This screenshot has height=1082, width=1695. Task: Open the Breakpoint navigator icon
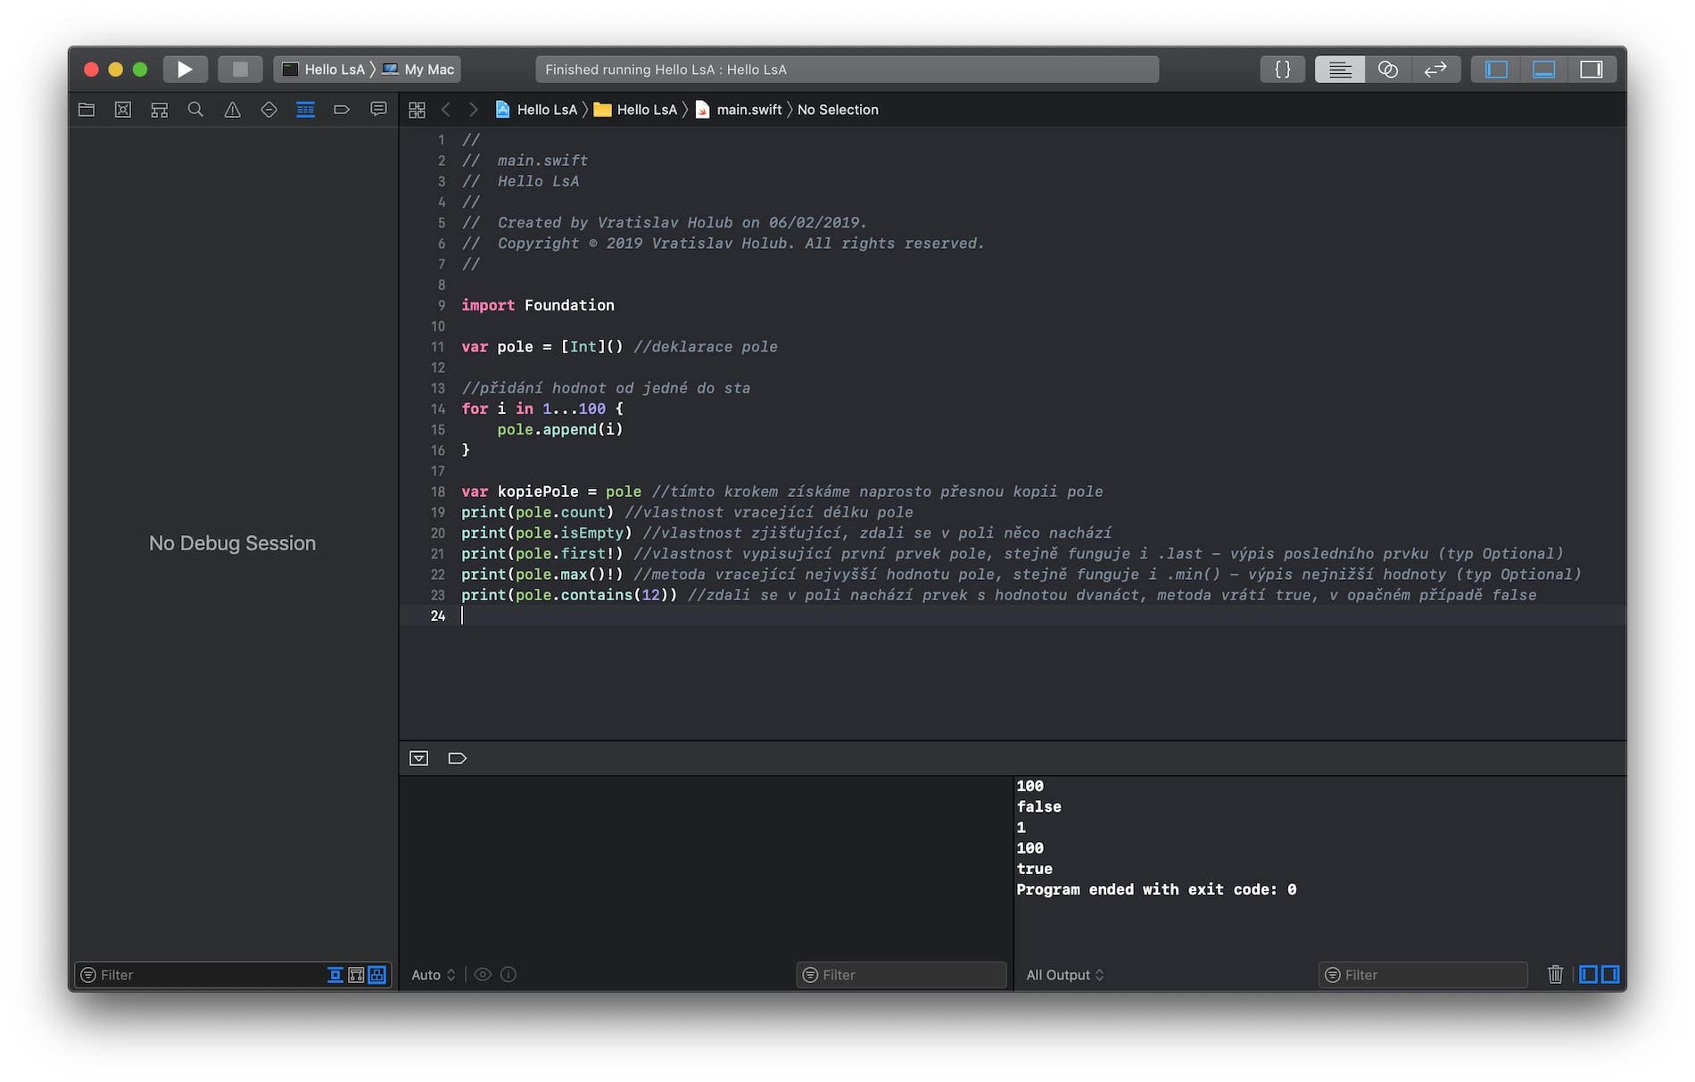pos(342,110)
